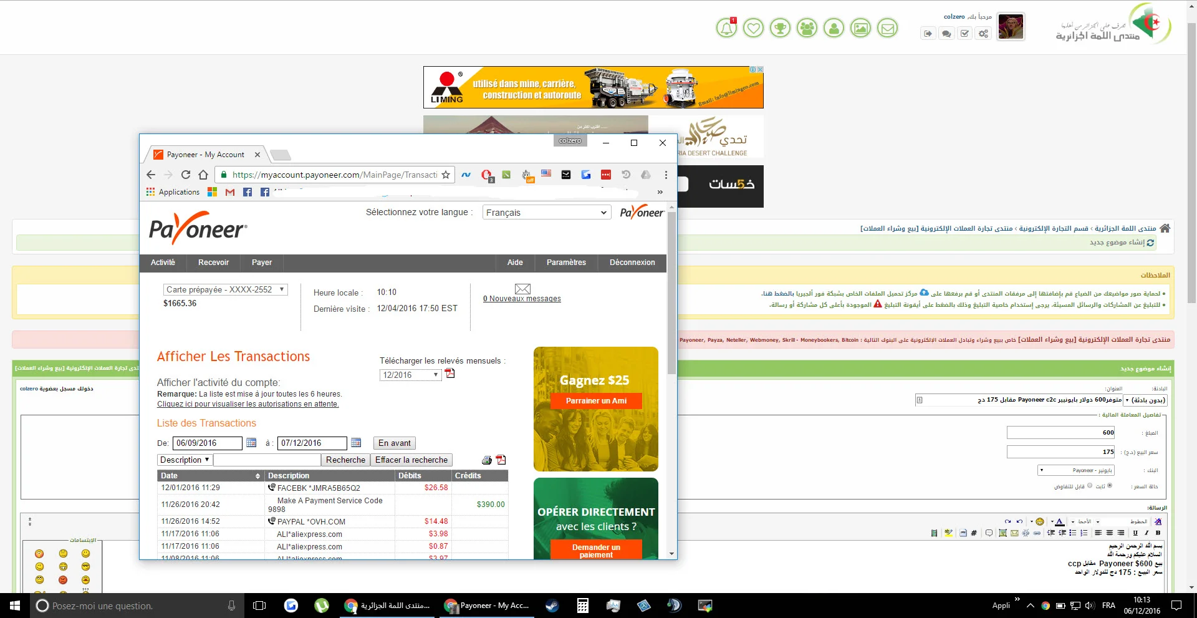This screenshot has width=1197, height=618.
Task: Insert smiley from editor toolbar emoji icon
Action: 1039,521
